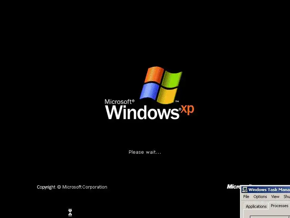This screenshot has height=218, width=290.
Task: Click the Windows Task Manager title bar
Action: pyautogui.click(x=266, y=189)
